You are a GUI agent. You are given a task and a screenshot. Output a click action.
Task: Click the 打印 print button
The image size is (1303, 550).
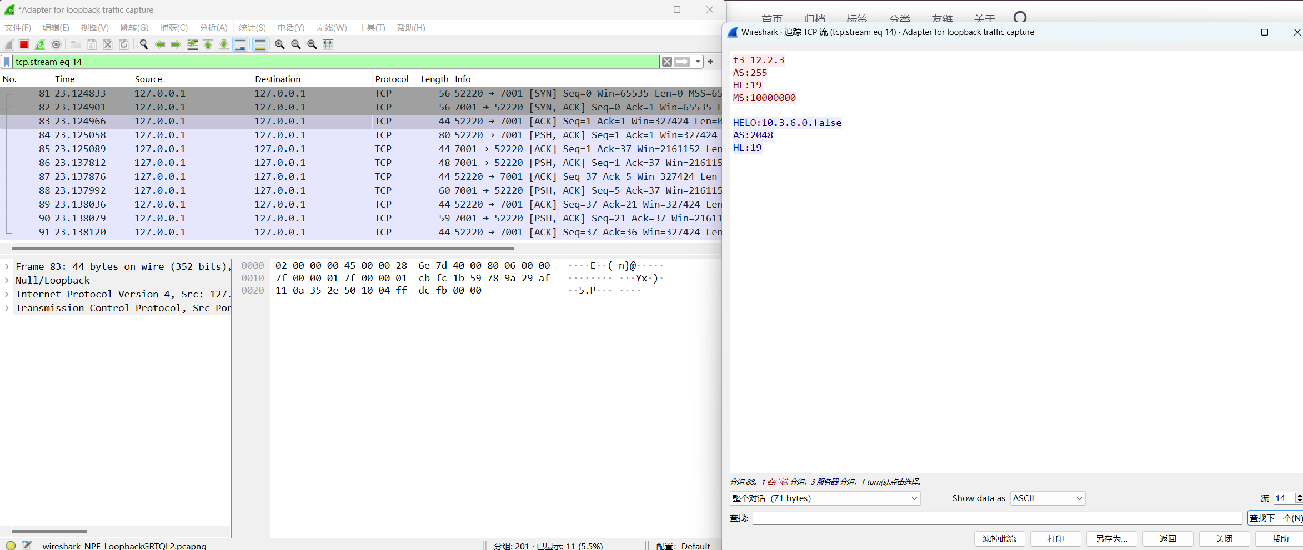pyautogui.click(x=1056, y=539)
